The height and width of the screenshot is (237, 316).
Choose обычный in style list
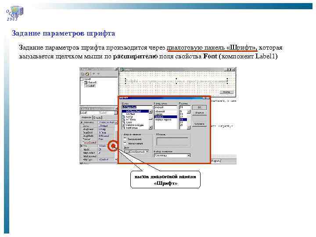pos(160,111)
